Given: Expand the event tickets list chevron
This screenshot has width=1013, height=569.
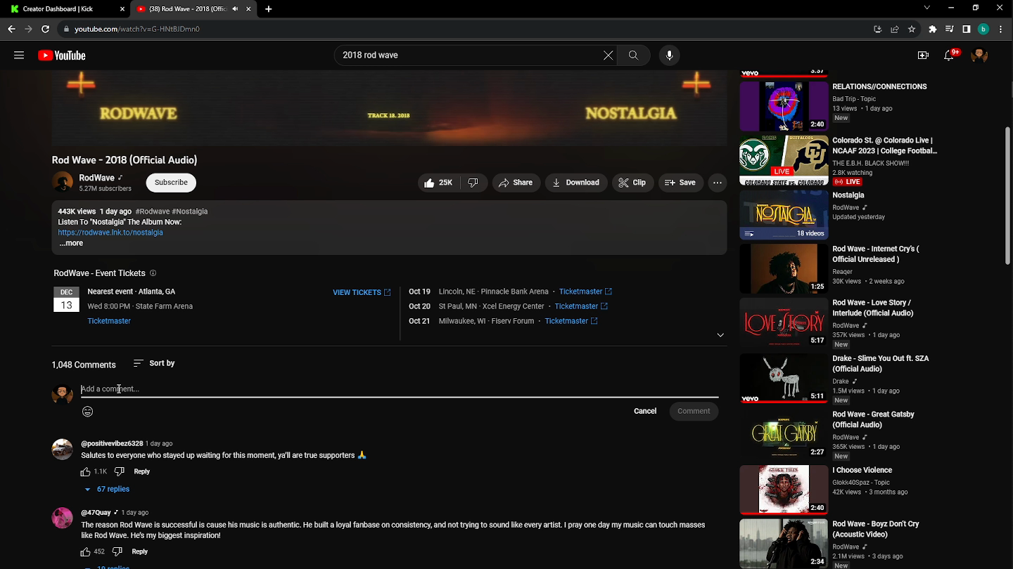Looking at the screenshot, I should coord(720,335).
